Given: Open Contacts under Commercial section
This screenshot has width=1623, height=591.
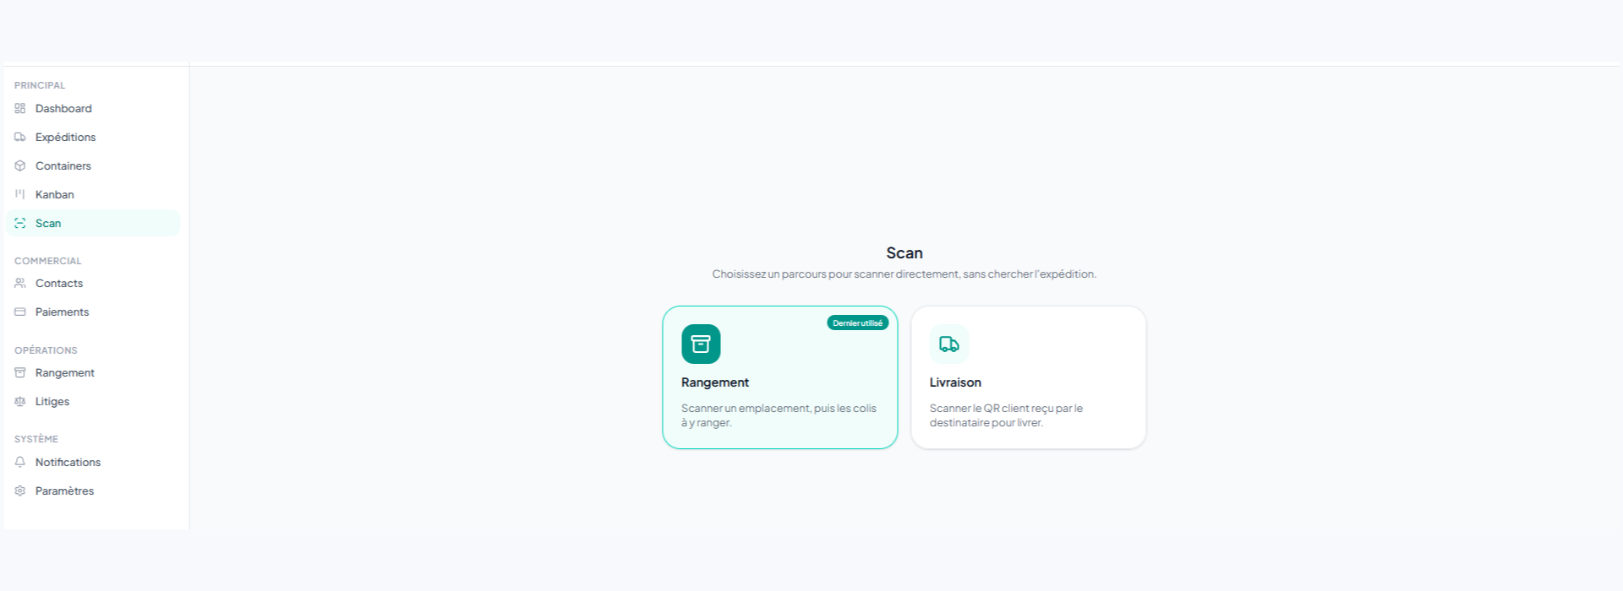Looking at the screenshot, I should tap(93, 283).
